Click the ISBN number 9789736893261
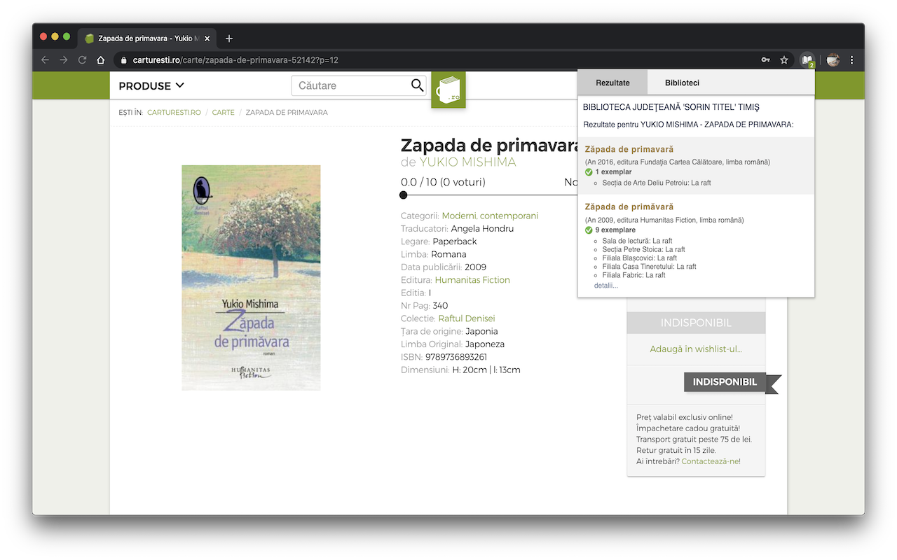Screen dimensions: 897x560 pos(456,357)
